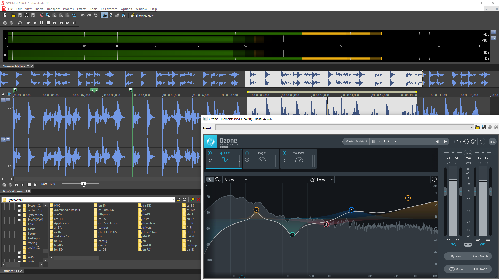The image size is (499, 280).
Task: Save the preset in the VST window
Action: click(x=484, y=127)
